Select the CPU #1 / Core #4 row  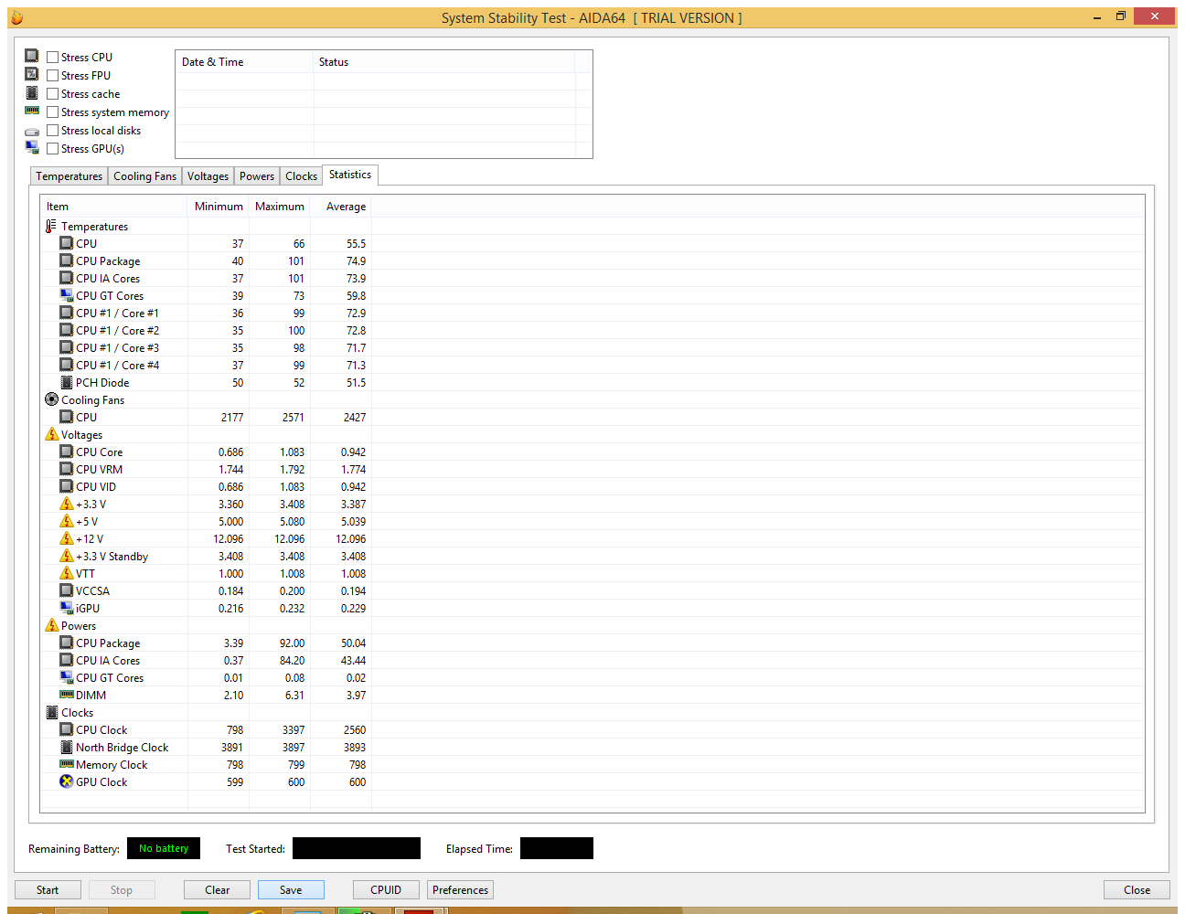pos(592,366)
